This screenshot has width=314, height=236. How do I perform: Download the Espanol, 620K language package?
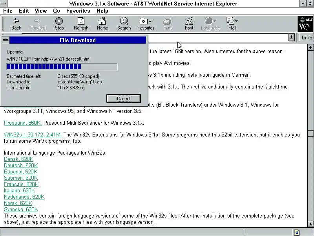pos(21,172)
